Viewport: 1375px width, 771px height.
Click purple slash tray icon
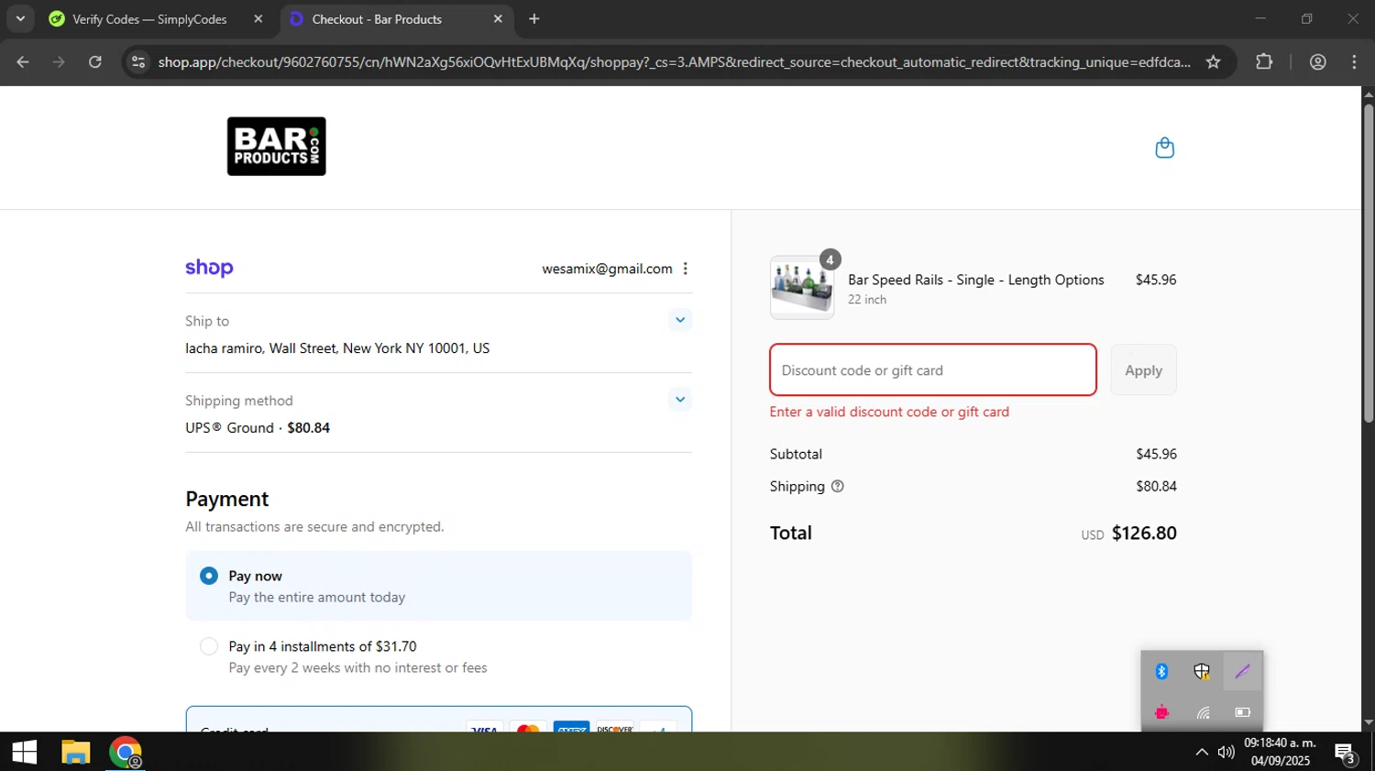point(1242,672)
